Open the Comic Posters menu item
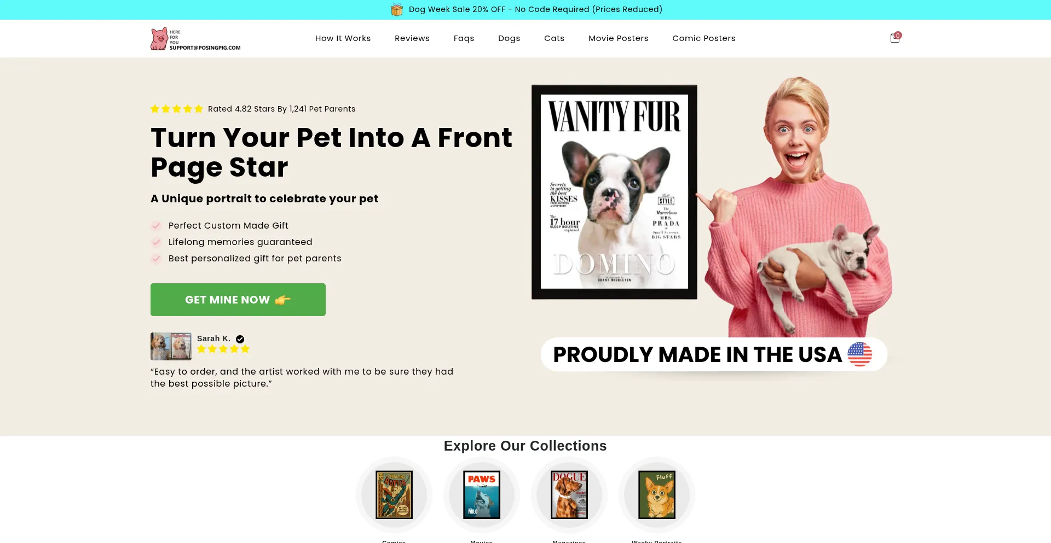The image size is (1051, 543). coord(704,38)
